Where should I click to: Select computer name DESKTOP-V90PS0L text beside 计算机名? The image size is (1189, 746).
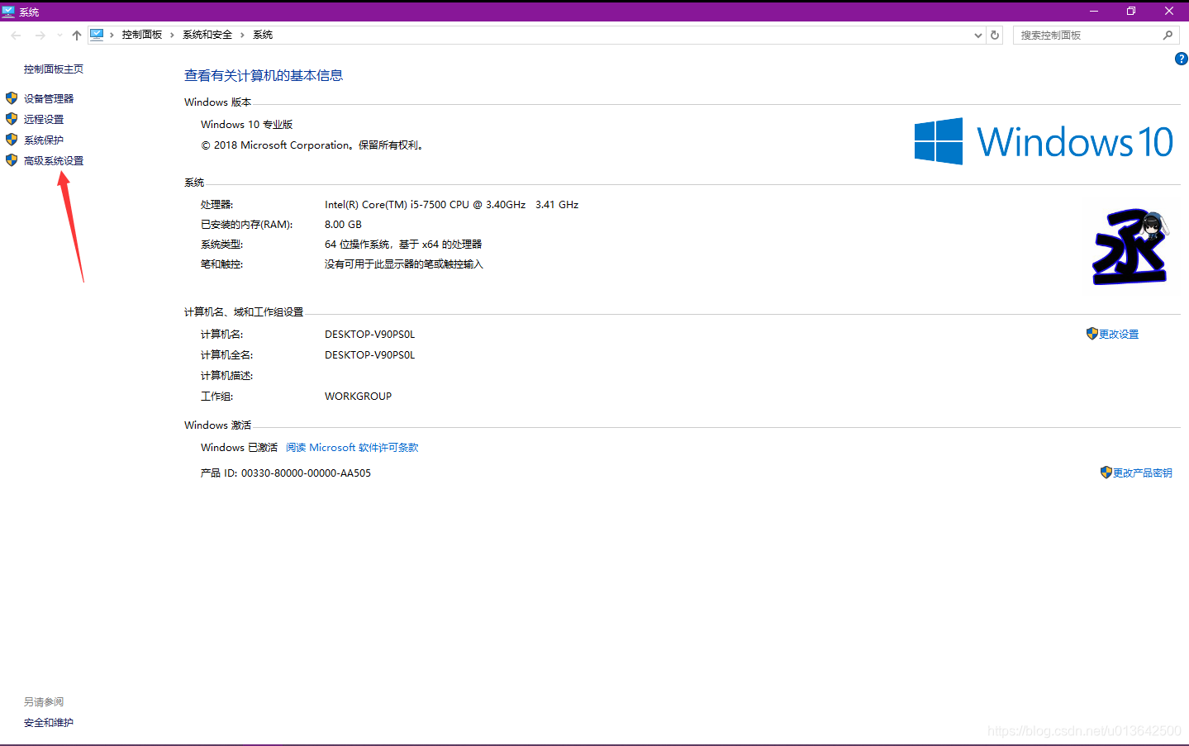pos(369,334)
